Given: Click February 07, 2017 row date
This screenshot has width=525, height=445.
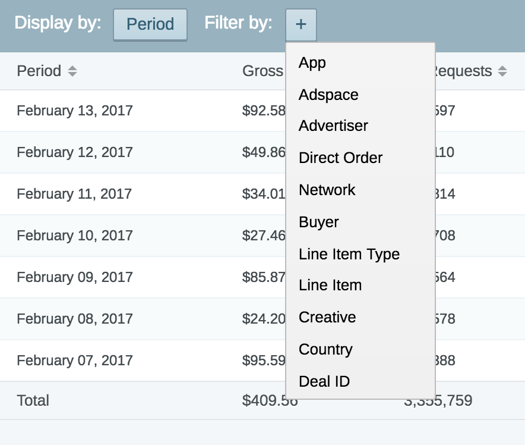Looking at the screenshot, I should 75,361.
